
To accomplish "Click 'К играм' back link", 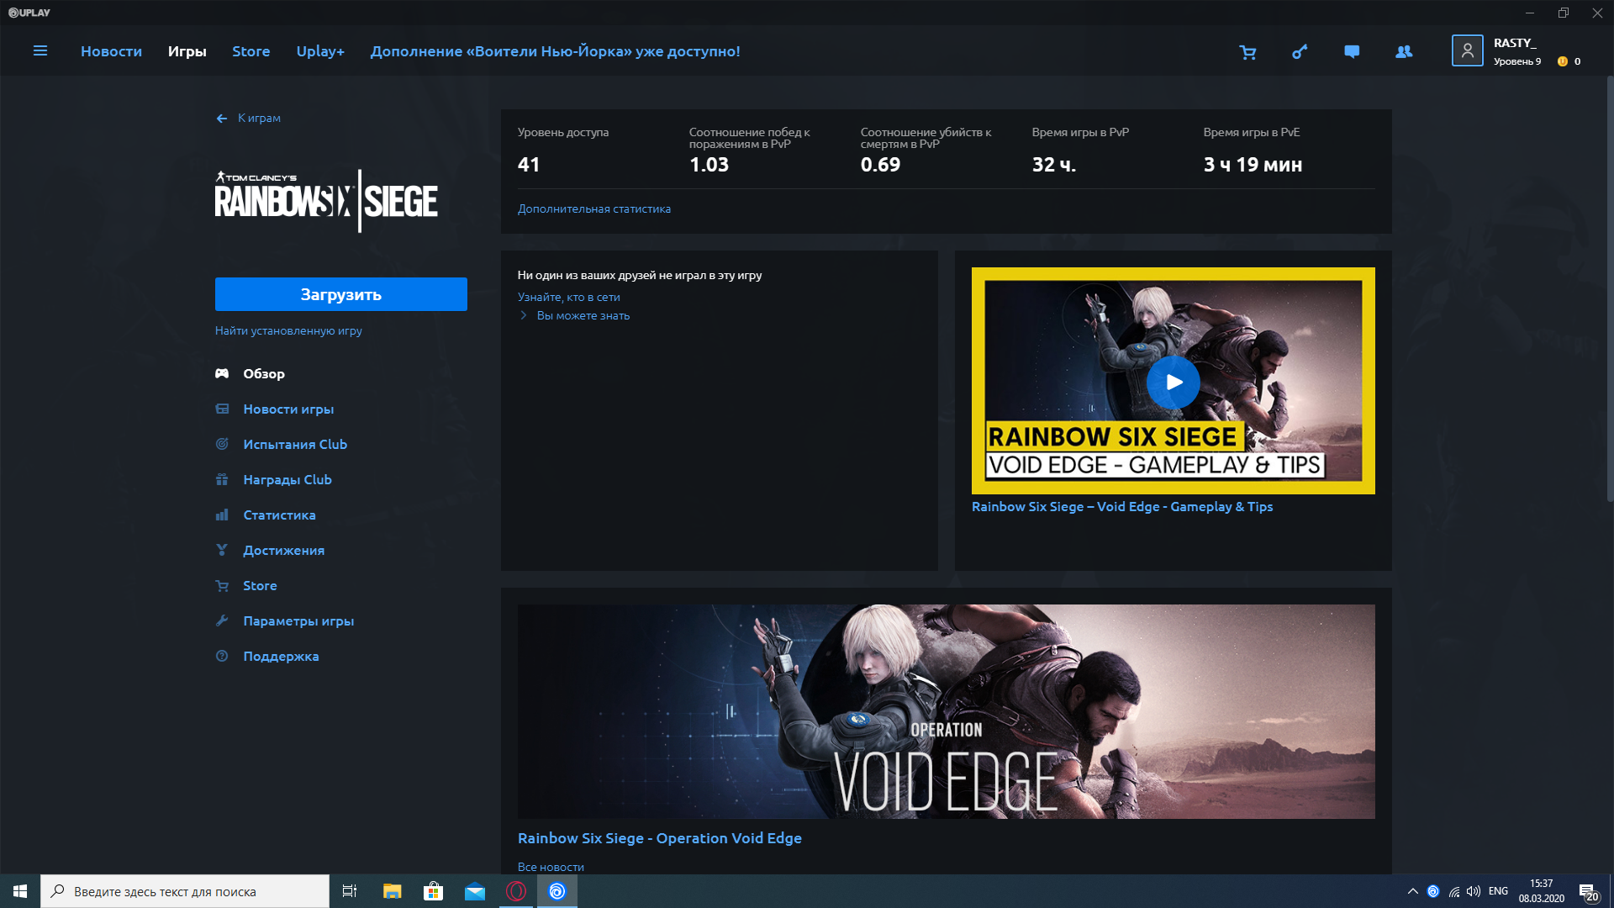I will click(259, 118).
